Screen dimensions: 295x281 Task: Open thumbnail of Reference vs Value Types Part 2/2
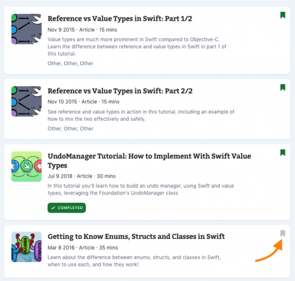click(x=26, y=101)
